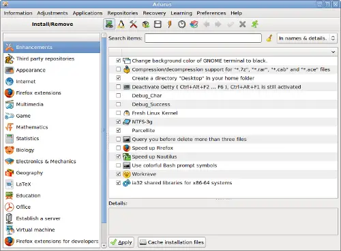Click the Third party repositories category icon
This screenshot has height=251, width=341.
[10, 58]
